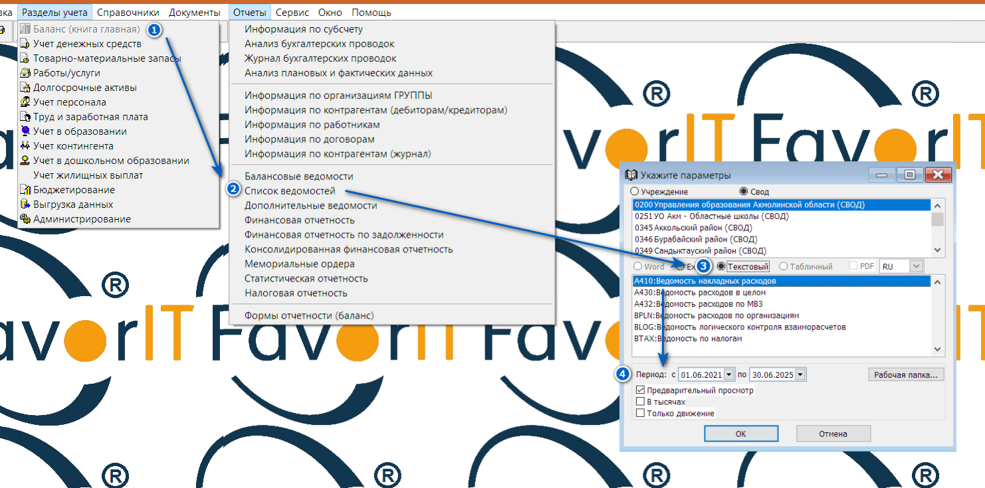Choose the Табличный output format option
985x488 pixels.
784,266
